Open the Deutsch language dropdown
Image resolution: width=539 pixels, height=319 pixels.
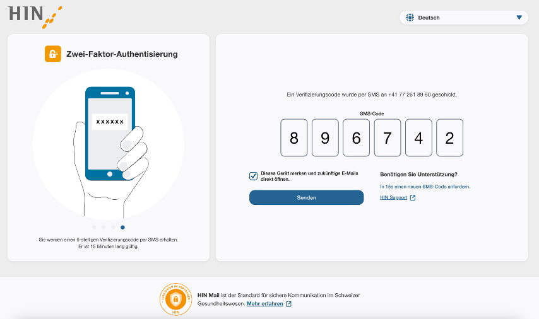tap(463, 18)
